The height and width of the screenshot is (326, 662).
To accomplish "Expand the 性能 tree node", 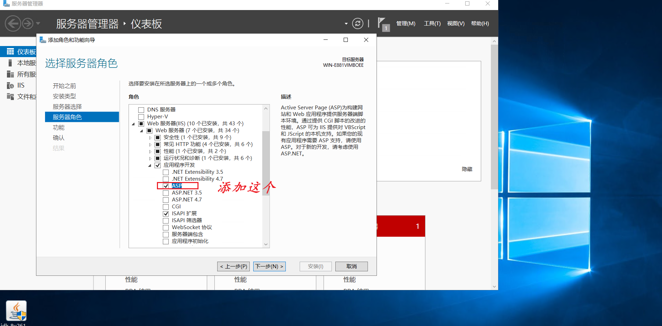I will [150, 152].
